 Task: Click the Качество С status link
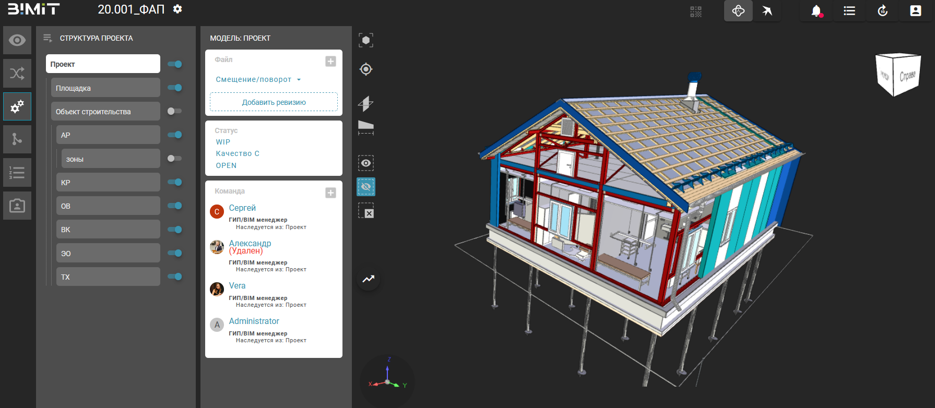[x=238, y=153]
